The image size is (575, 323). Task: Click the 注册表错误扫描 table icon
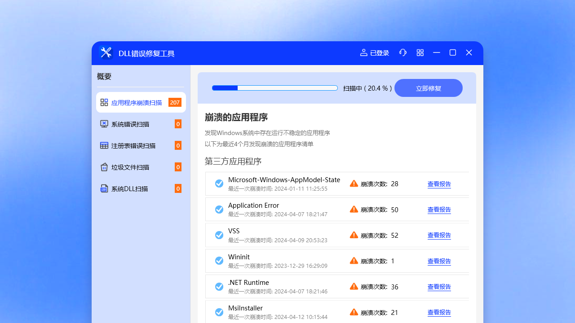coord(104,145)
